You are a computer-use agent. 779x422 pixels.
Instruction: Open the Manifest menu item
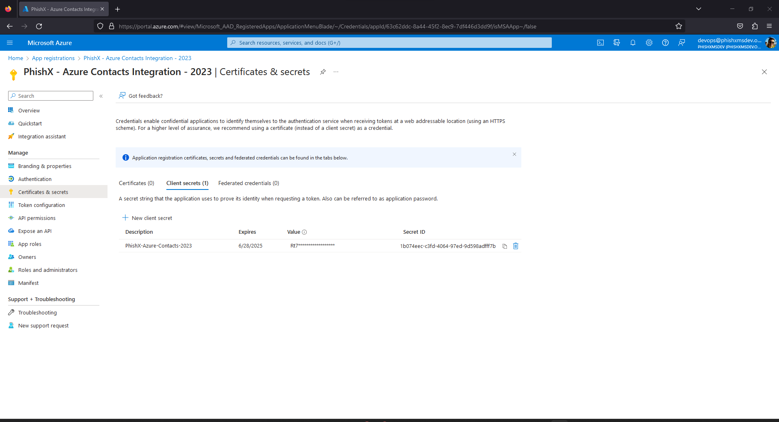coord(28,283)
